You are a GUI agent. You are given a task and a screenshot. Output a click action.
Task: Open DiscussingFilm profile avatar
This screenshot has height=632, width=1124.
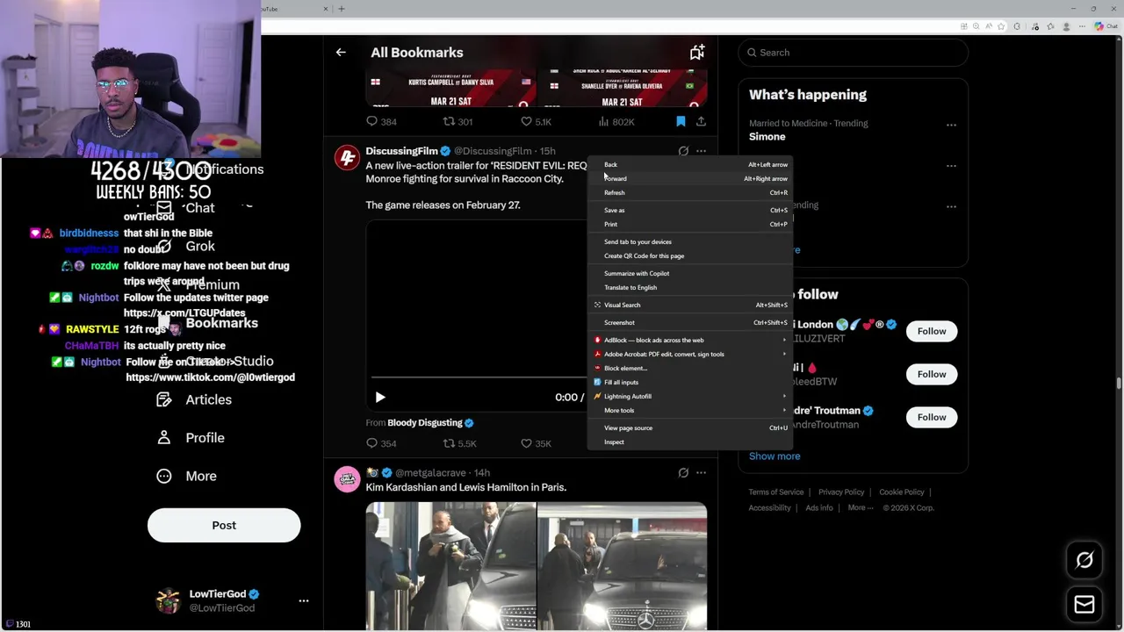click(347, 158)
